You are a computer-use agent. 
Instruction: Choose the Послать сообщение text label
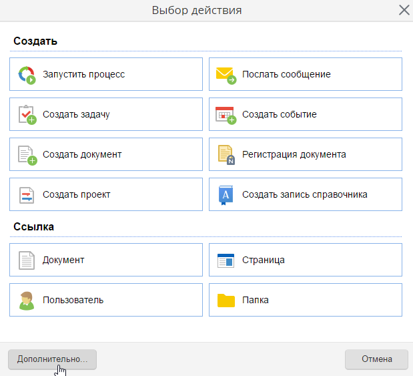coord(286,75)
